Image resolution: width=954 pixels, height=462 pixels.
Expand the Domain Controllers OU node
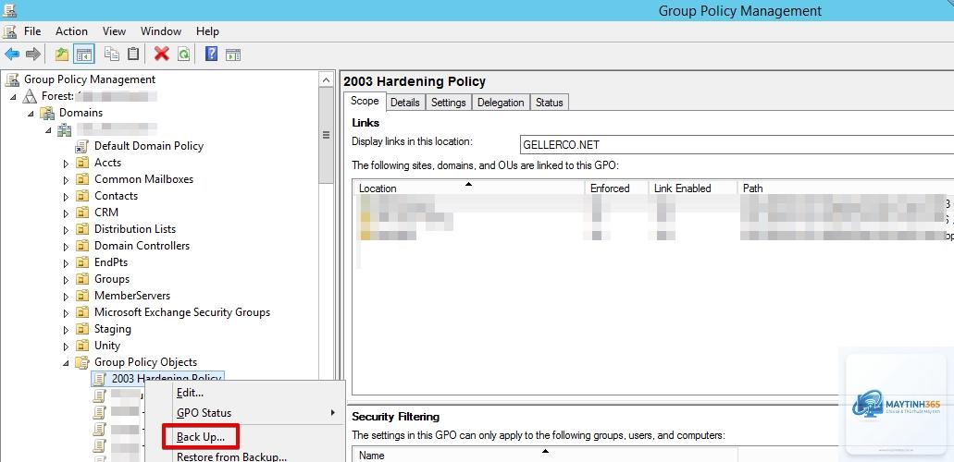tap(67, 246)
